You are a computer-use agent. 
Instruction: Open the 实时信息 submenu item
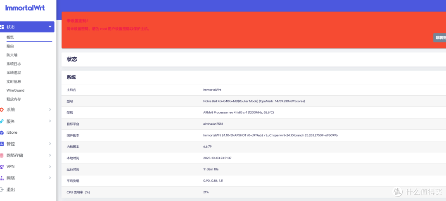14,81
